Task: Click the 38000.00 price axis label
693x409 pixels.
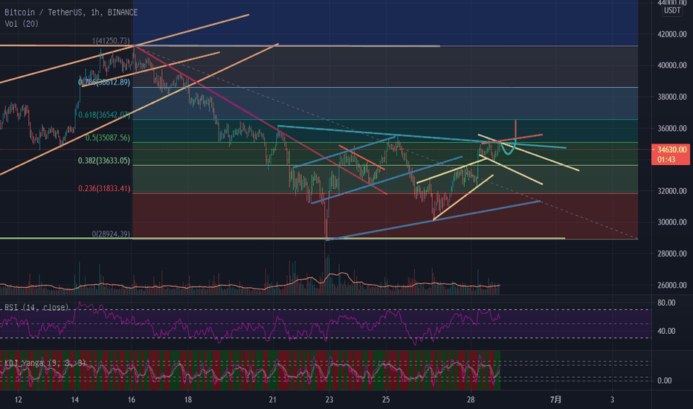Action: 671,97
